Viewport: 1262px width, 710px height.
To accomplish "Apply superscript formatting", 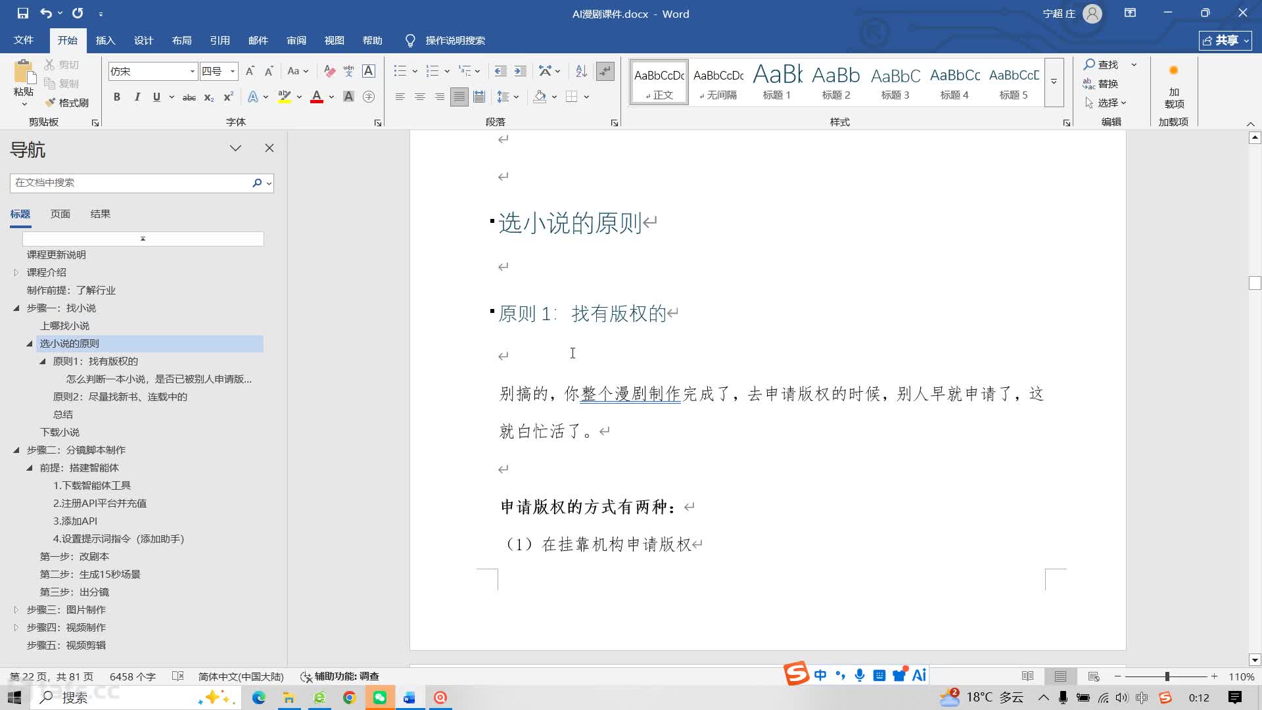I will click(x=228, y=97).
